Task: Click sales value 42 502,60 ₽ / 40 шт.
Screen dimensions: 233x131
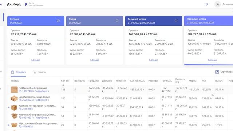Action: [x=83, y=34]
